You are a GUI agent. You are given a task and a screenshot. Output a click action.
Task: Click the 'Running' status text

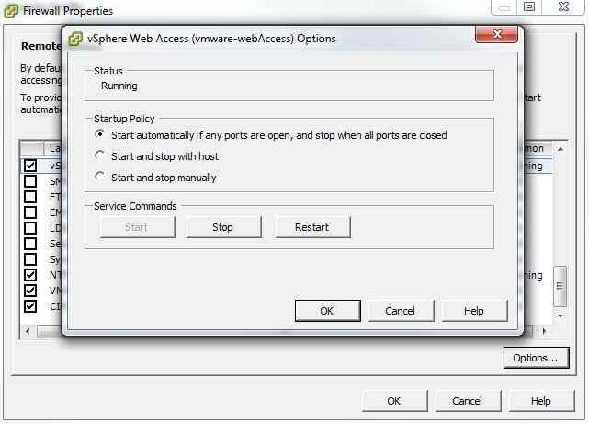coord(119,86)
